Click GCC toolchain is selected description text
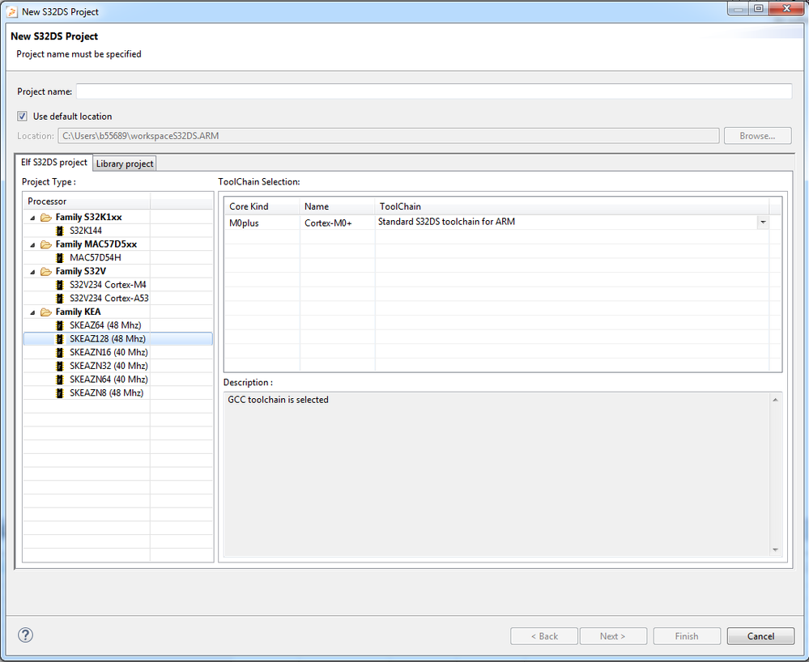Viewport: 809px width, 662px height. point(278,400)
